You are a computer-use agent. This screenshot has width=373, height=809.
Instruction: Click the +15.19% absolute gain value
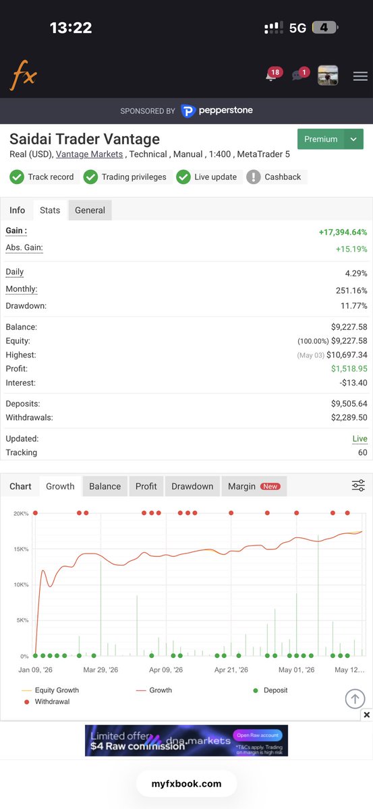(x=351, y=249)
